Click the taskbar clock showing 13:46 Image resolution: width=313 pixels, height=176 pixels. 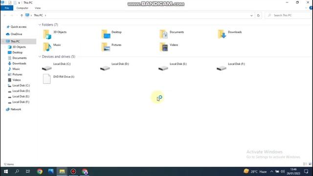tap(293, 172)
